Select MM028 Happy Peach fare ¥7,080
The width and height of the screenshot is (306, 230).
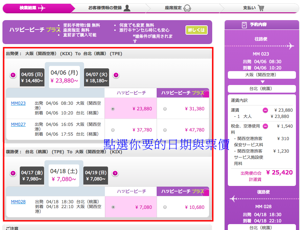point(113,207)
